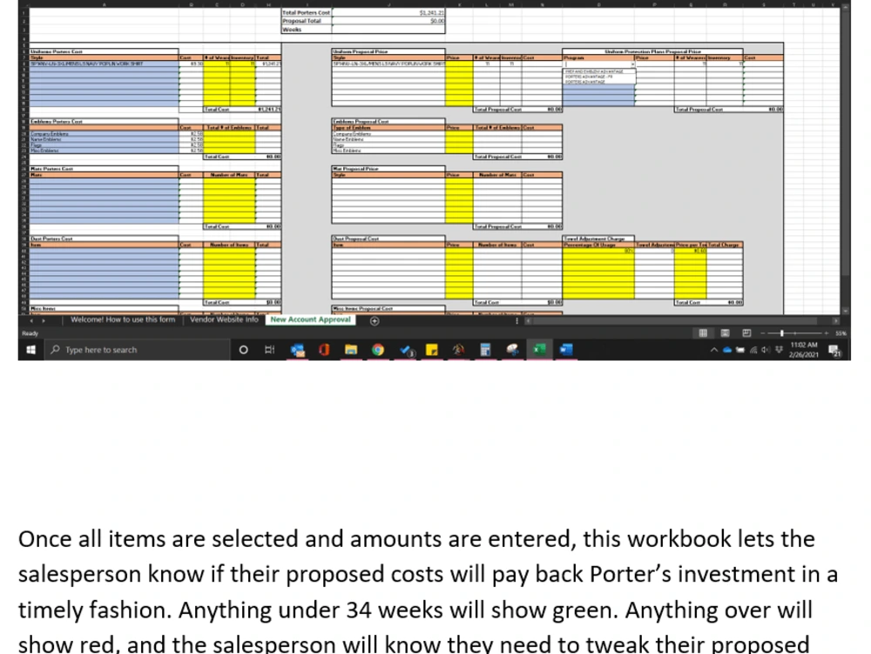Open the Windows Start menu
Screen dimensions: 871x654
pos(31,349)
